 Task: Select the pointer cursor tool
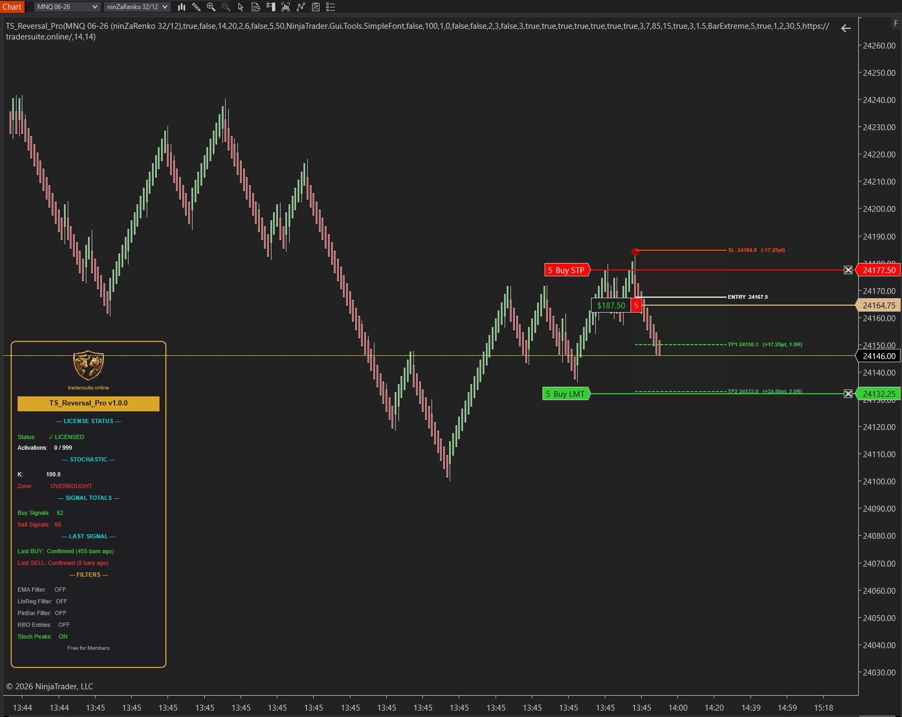[x=241, y=7]
